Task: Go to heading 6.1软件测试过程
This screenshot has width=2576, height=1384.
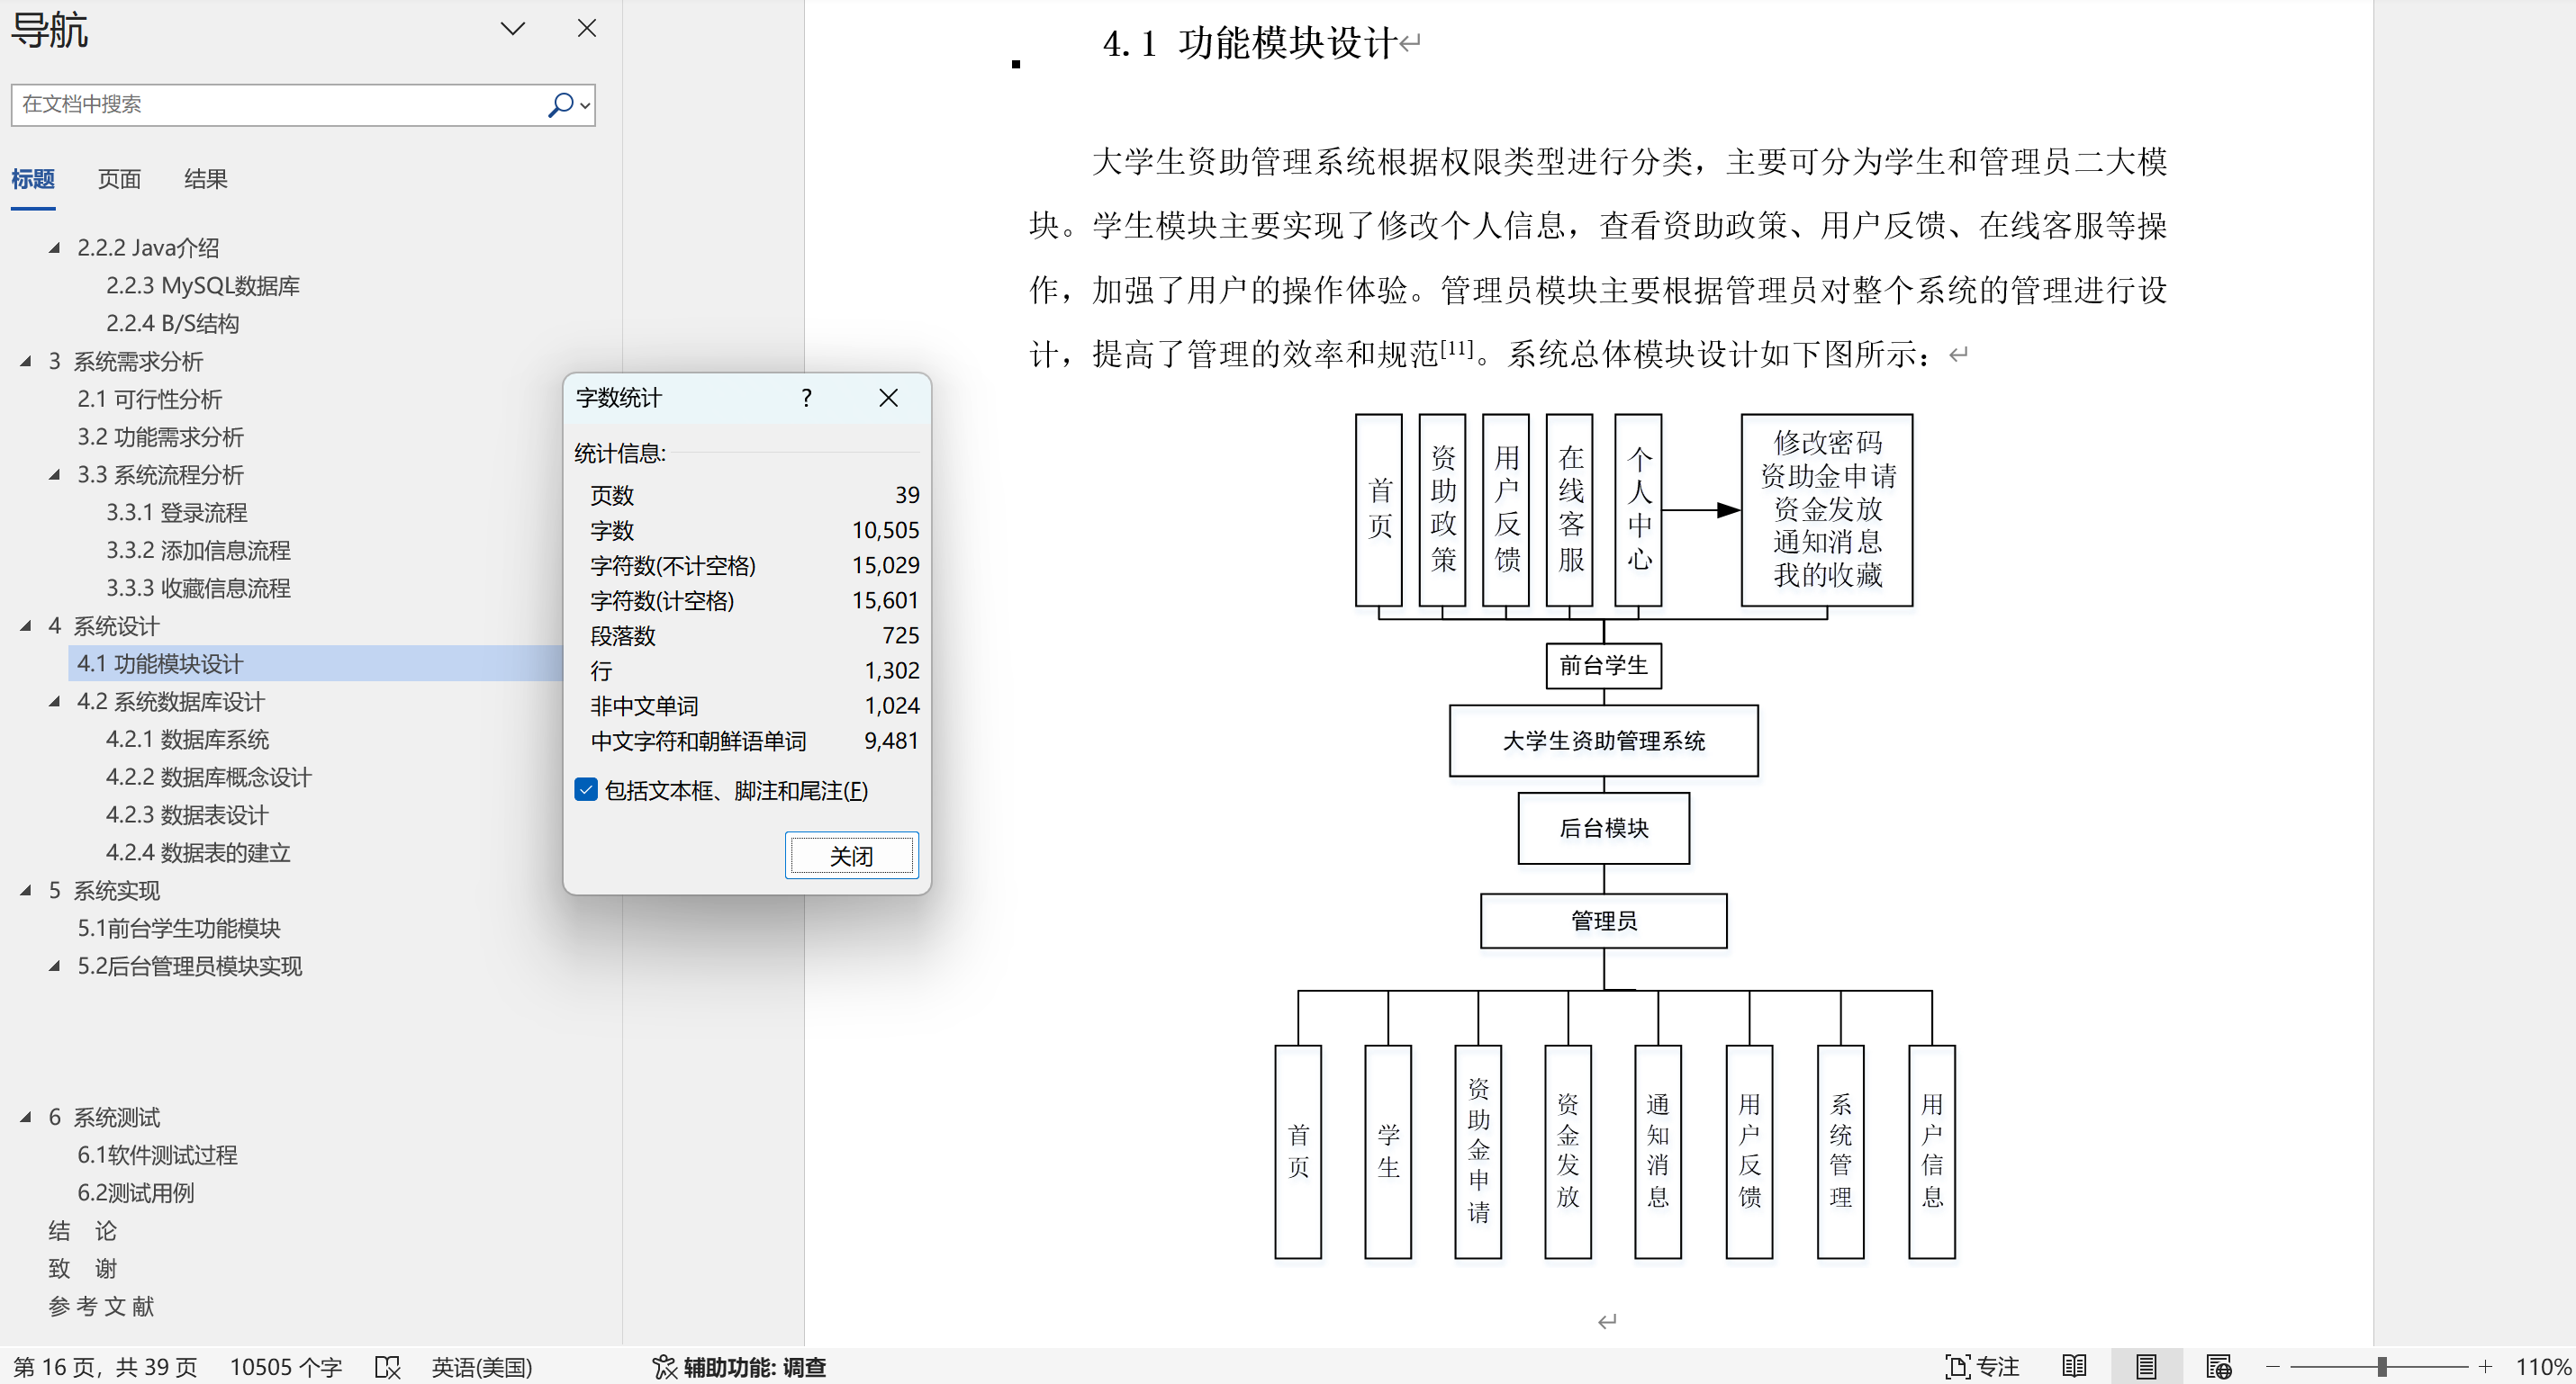Action: tap(157, 1155)
